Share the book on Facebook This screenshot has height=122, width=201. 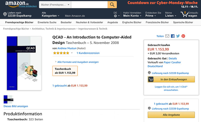172,36
